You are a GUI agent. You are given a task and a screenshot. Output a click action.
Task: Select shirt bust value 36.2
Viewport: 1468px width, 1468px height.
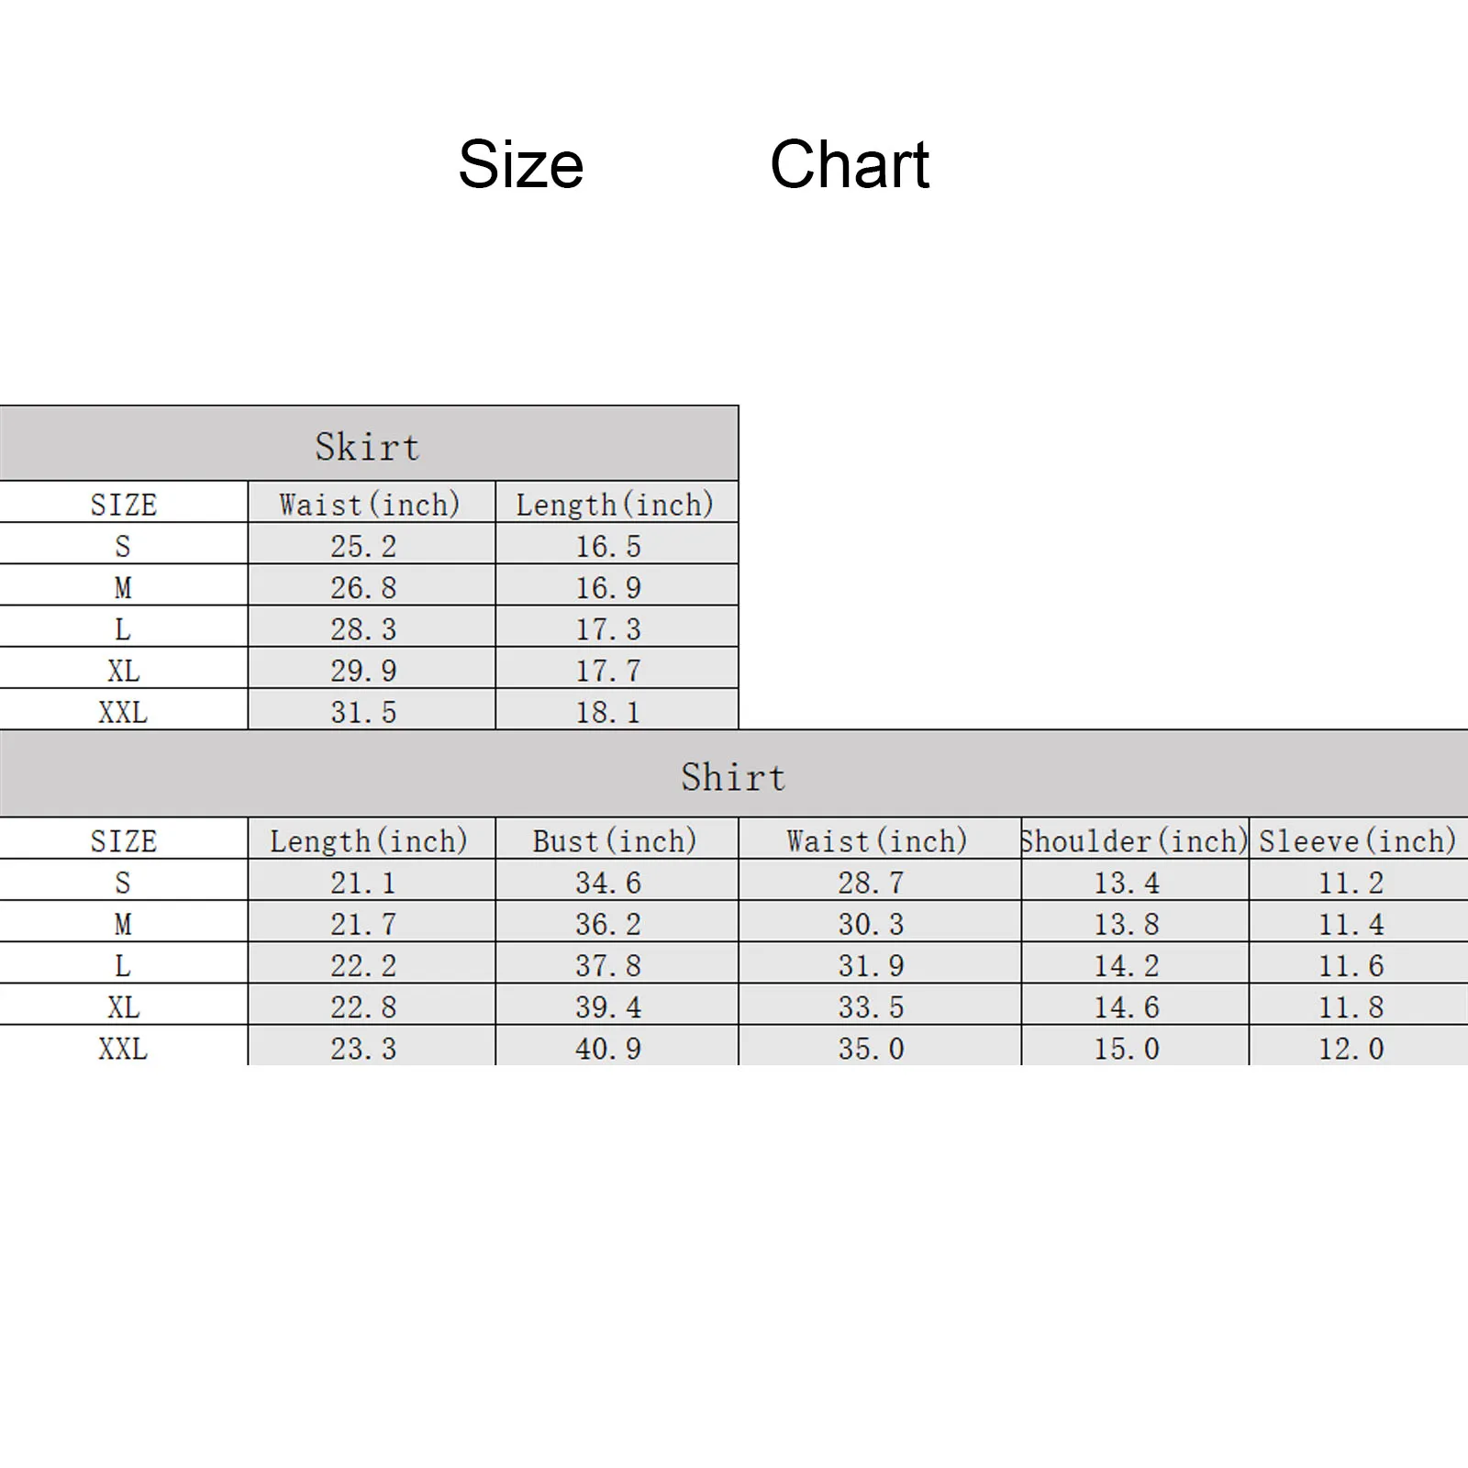coord(608,924)
